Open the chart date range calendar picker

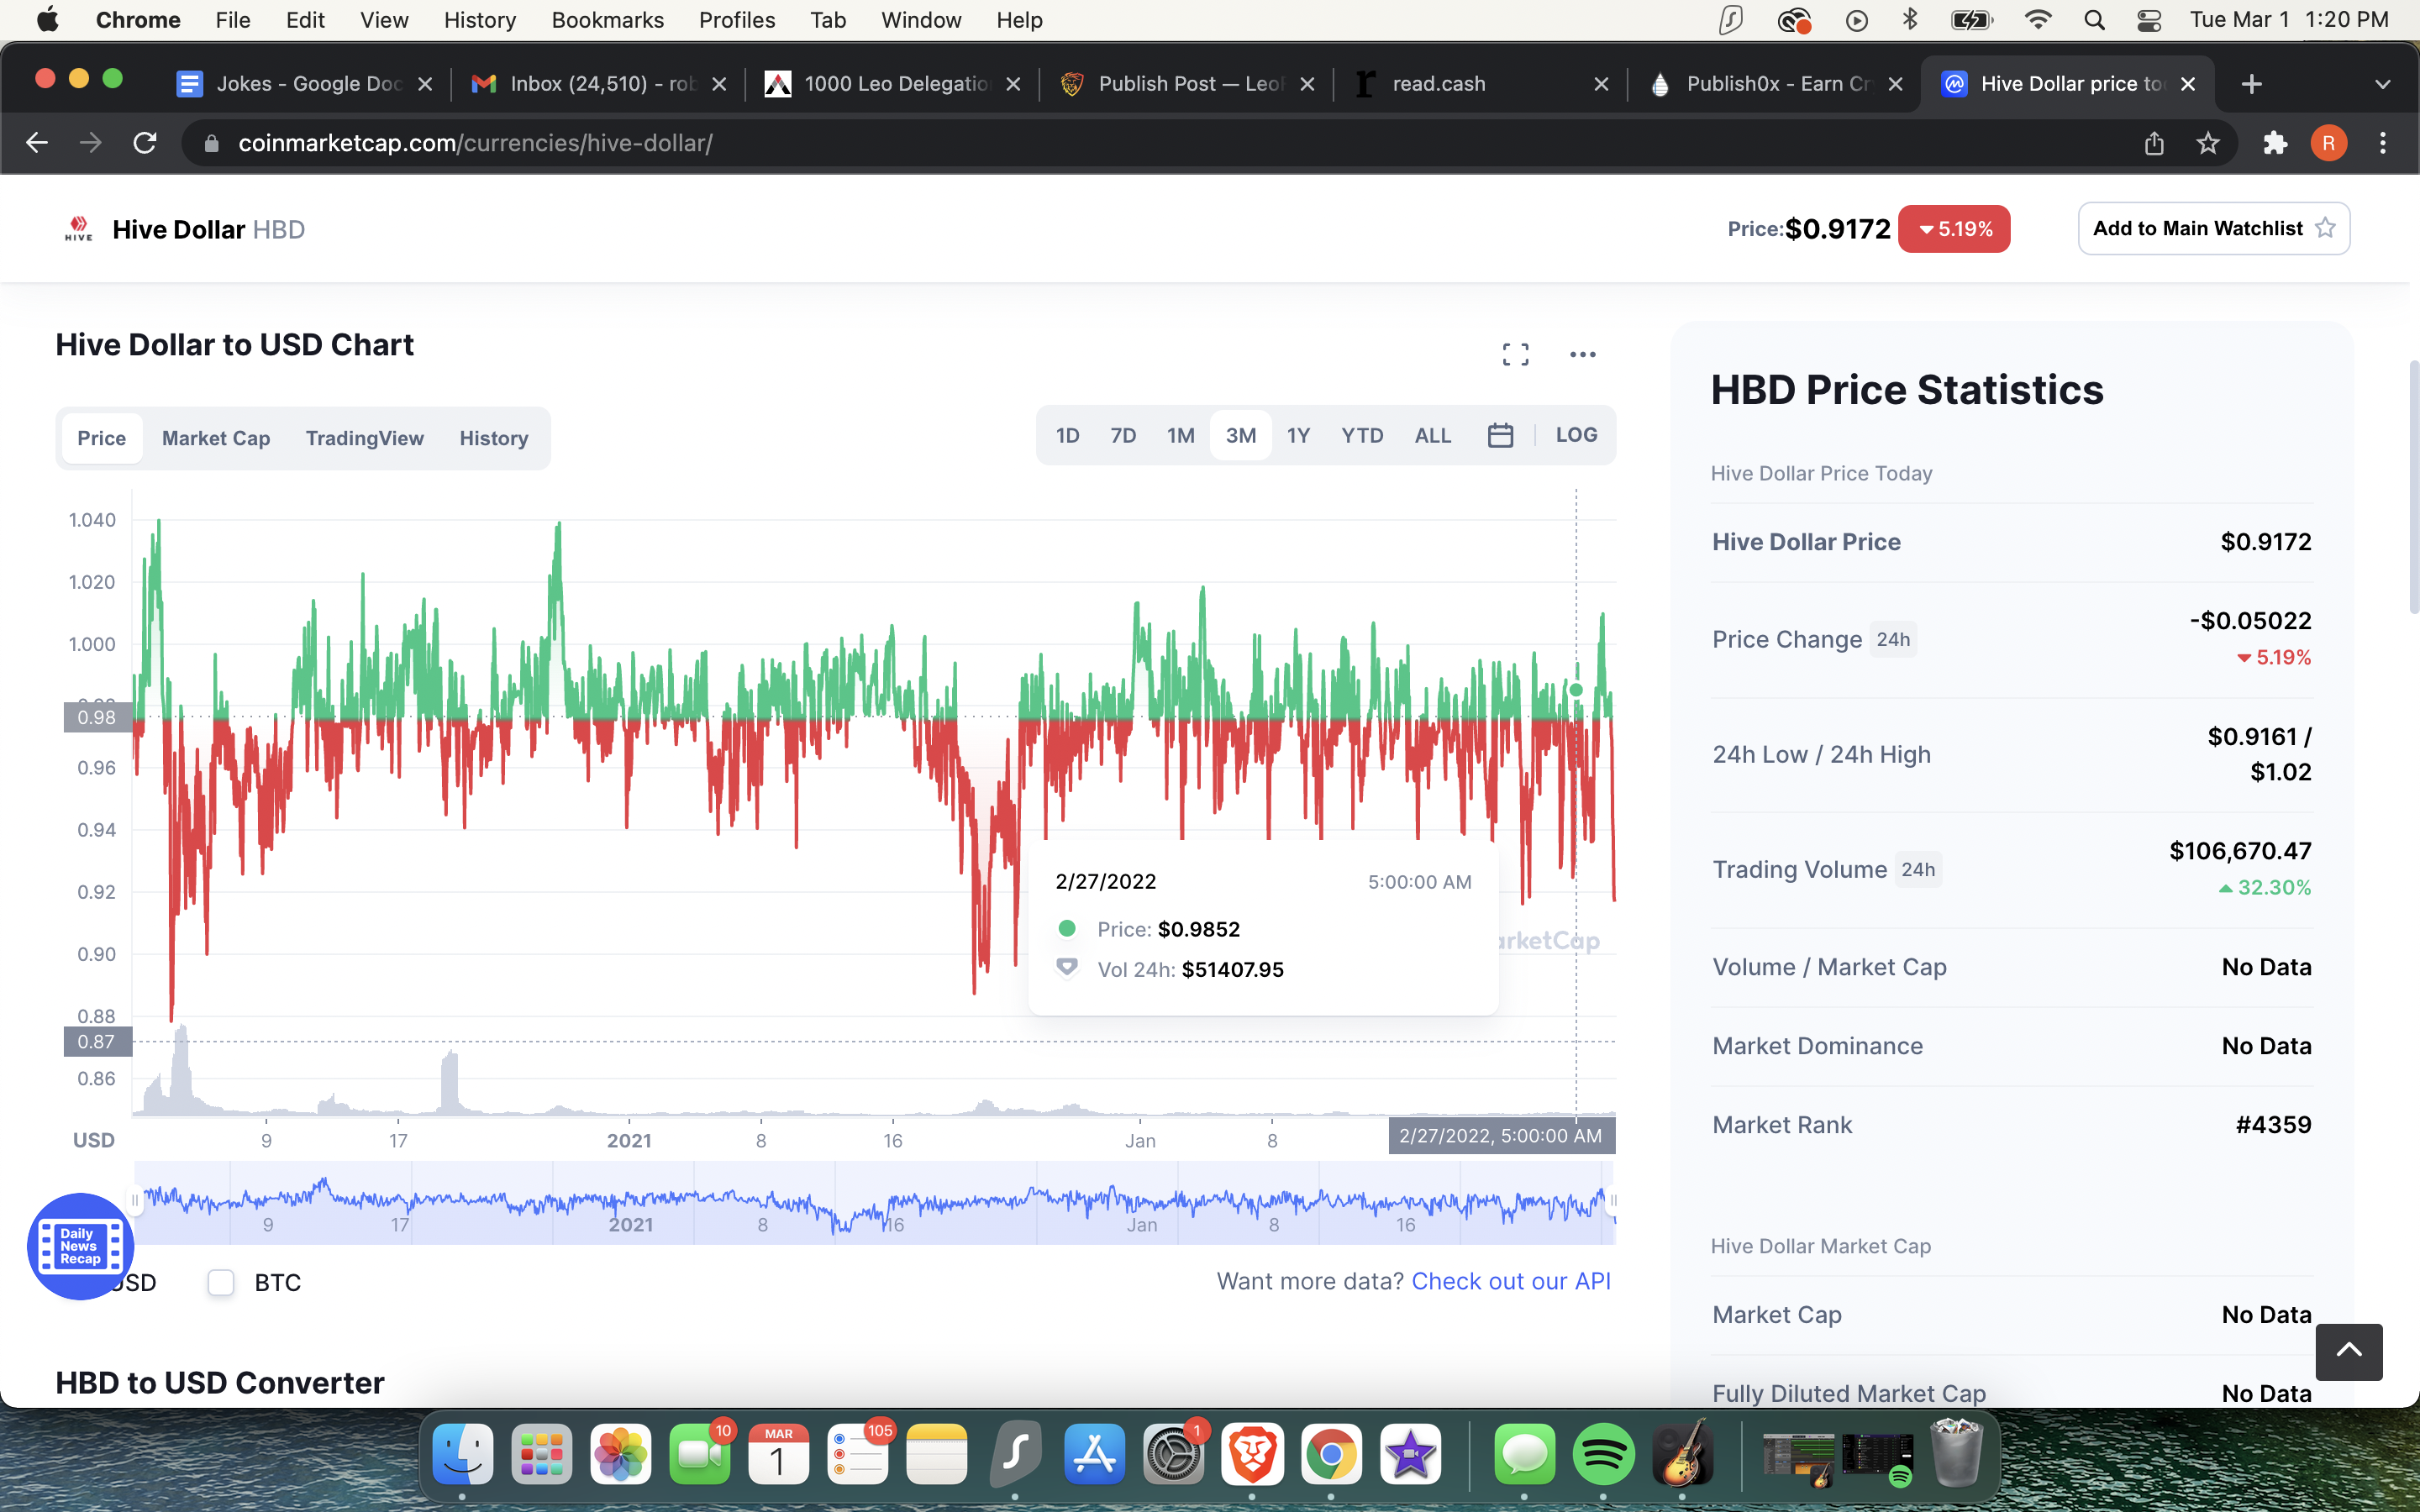[x=1500, y=435]
